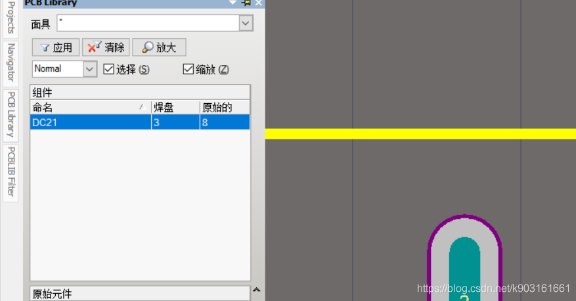Click the 8 primitives cell of DC21

(225, 122)
